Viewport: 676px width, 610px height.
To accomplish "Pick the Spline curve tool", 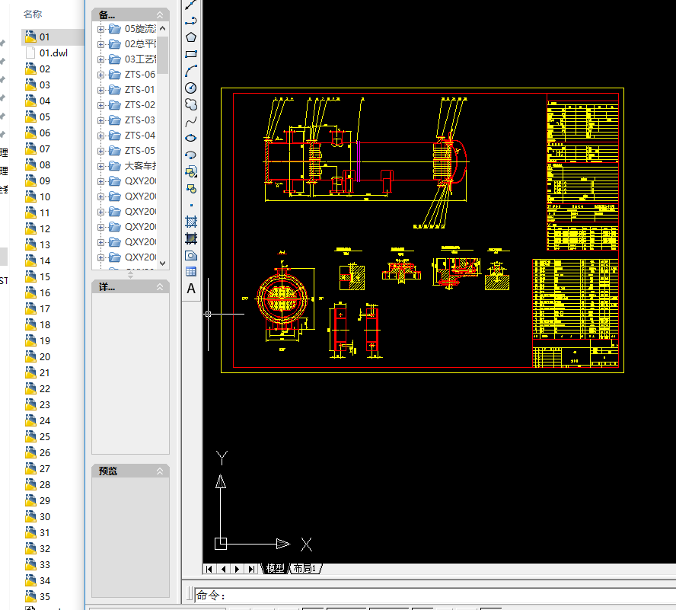I will click(191, 121).
